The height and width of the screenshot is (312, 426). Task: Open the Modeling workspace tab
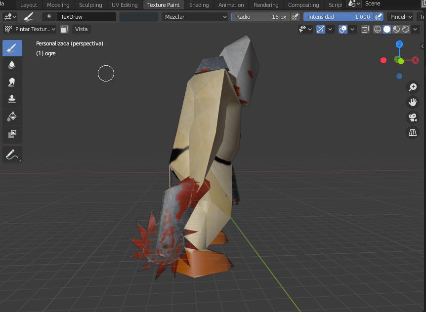[x=58, y=5]
